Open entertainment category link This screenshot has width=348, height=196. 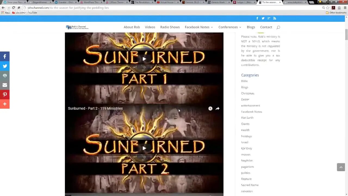tap(251, 106)
